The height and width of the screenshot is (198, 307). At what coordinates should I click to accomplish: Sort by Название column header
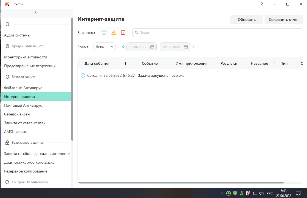(259, 63)
